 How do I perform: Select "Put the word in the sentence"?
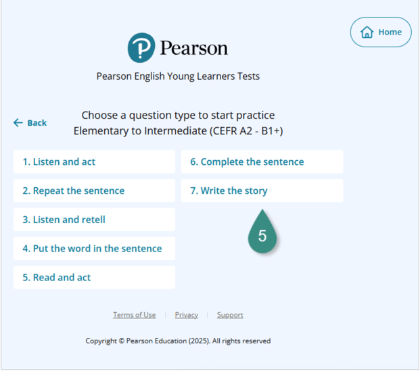[94, 249]
